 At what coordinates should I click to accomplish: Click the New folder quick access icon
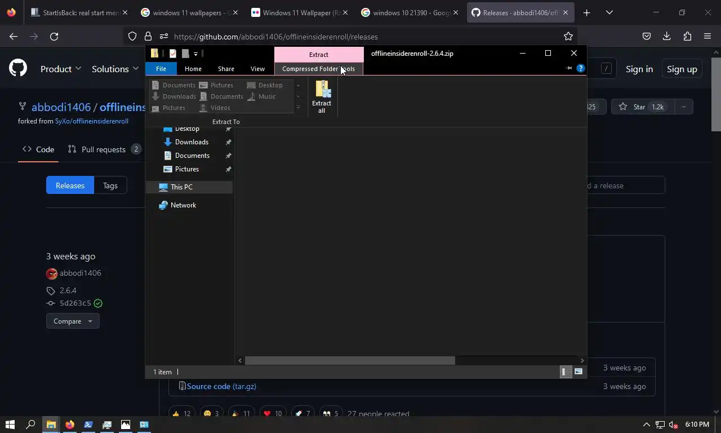185,54
